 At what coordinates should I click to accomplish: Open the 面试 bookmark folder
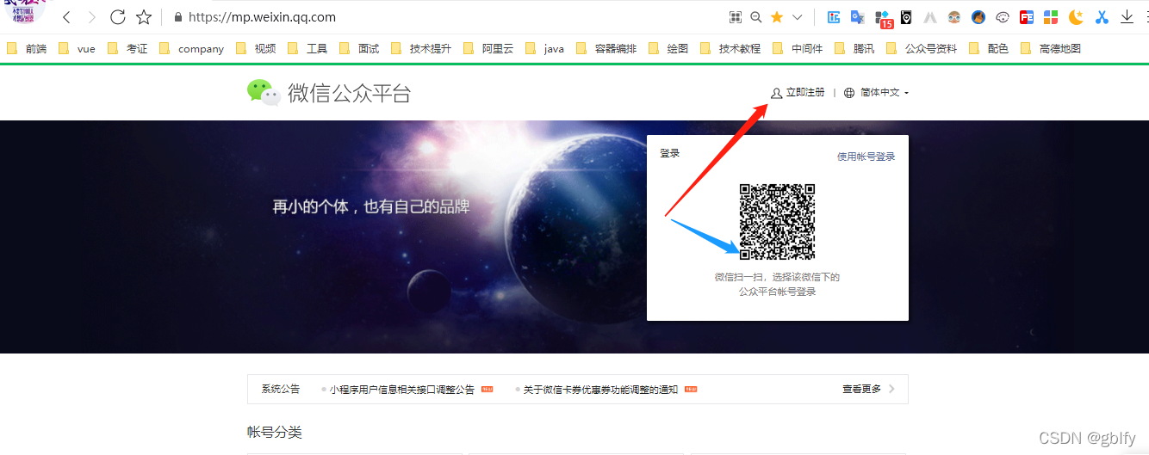359,49
